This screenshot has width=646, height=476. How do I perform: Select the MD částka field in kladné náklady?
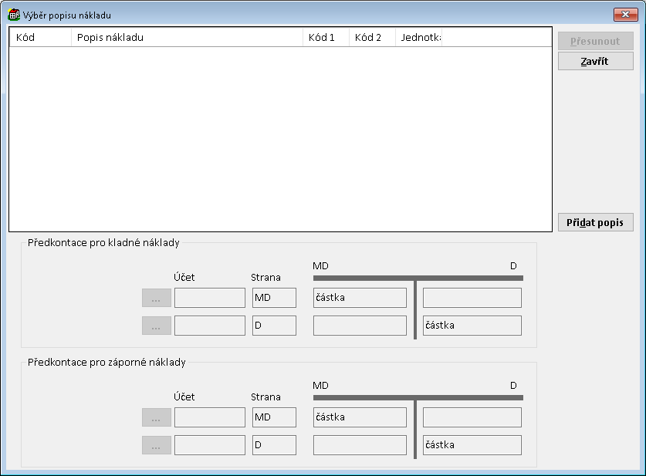click(360, 298)
